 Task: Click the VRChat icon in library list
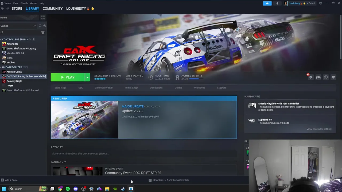pos(4,62)
